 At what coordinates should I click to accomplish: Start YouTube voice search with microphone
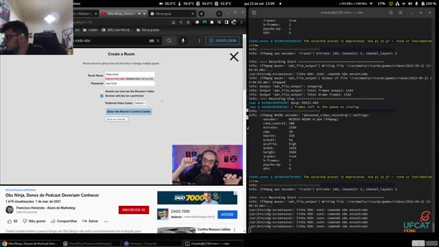pos(183,40)
